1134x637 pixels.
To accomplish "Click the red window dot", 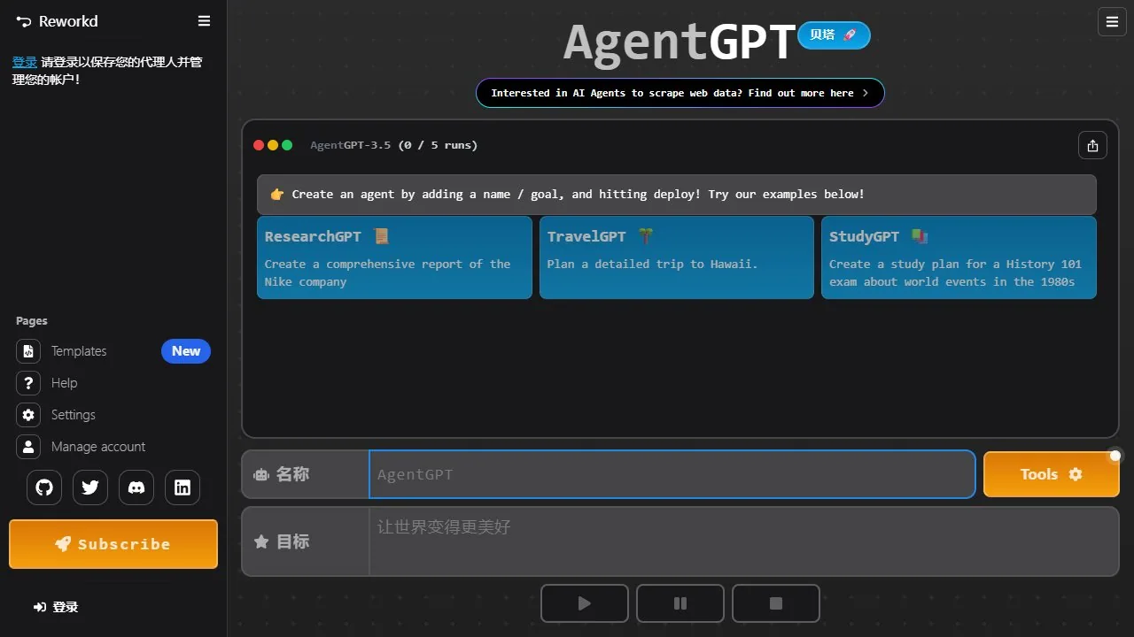I will [259, 145].
